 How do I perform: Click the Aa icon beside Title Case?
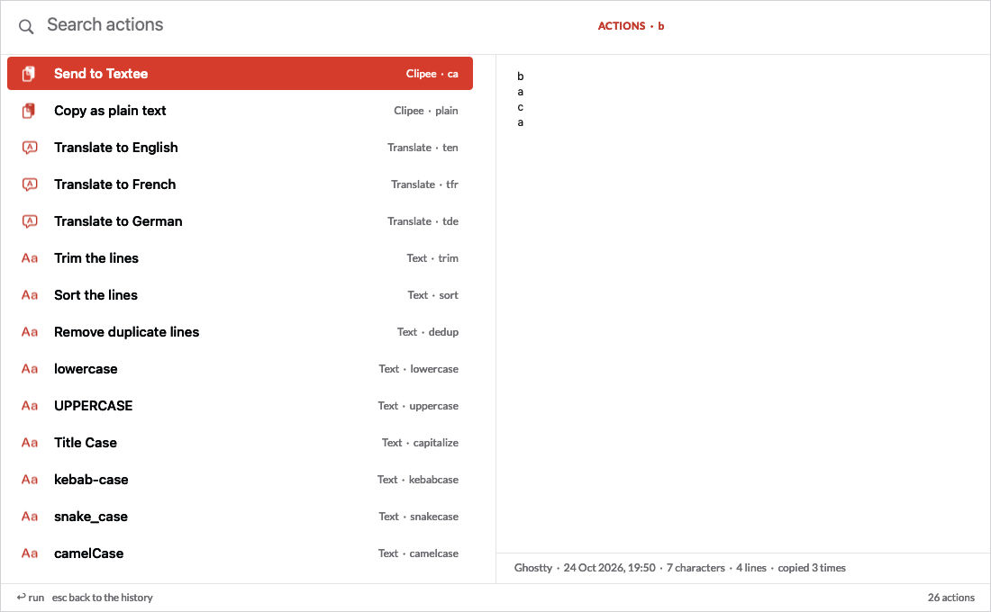(30, 443)
